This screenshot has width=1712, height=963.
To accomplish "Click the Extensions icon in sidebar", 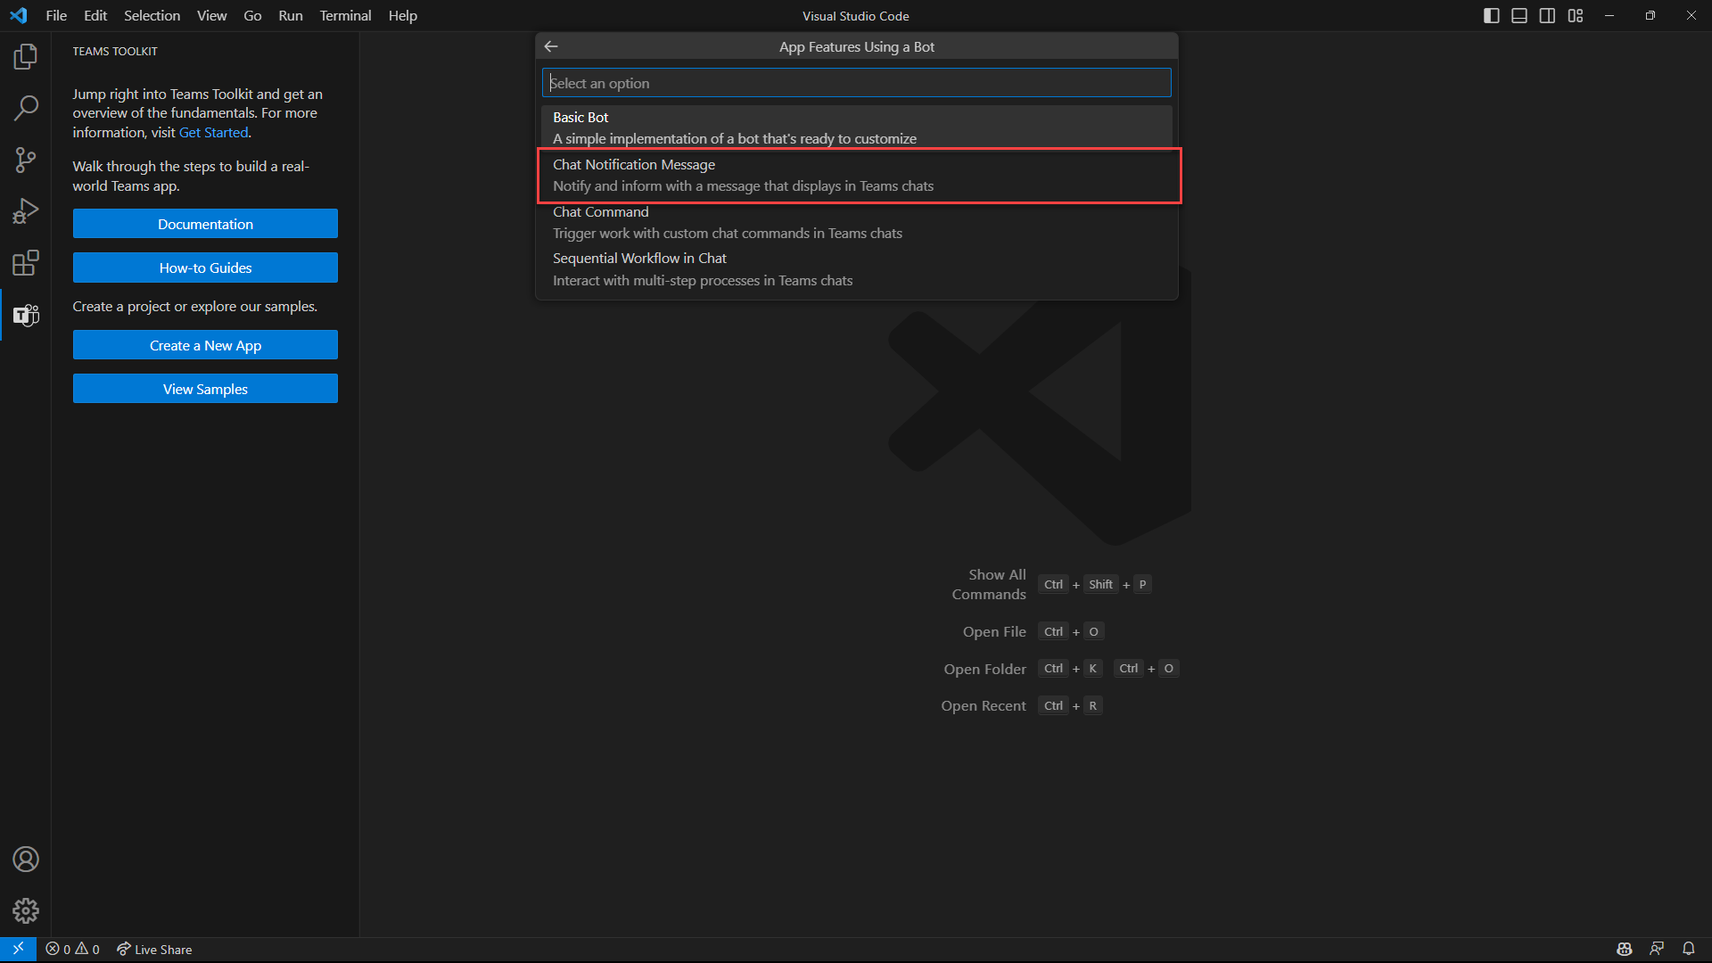I will pos(26,262).
